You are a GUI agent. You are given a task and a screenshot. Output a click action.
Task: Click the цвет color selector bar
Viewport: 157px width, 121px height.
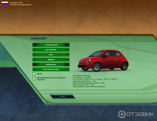coord(51,55)
